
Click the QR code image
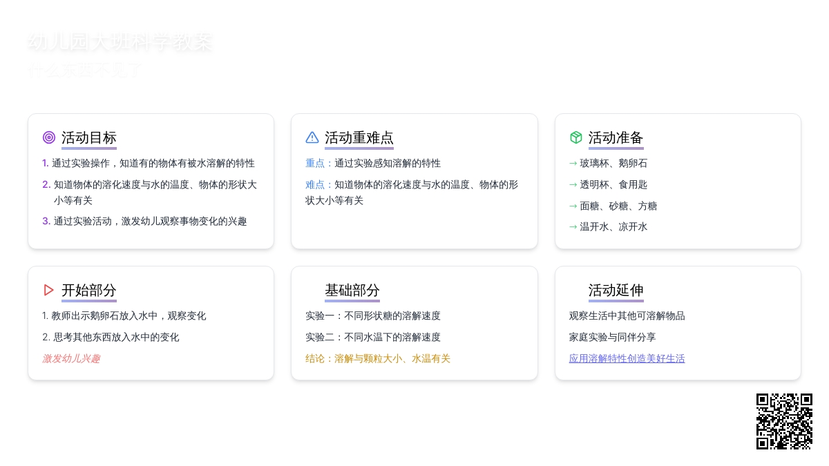click(784, 421)
